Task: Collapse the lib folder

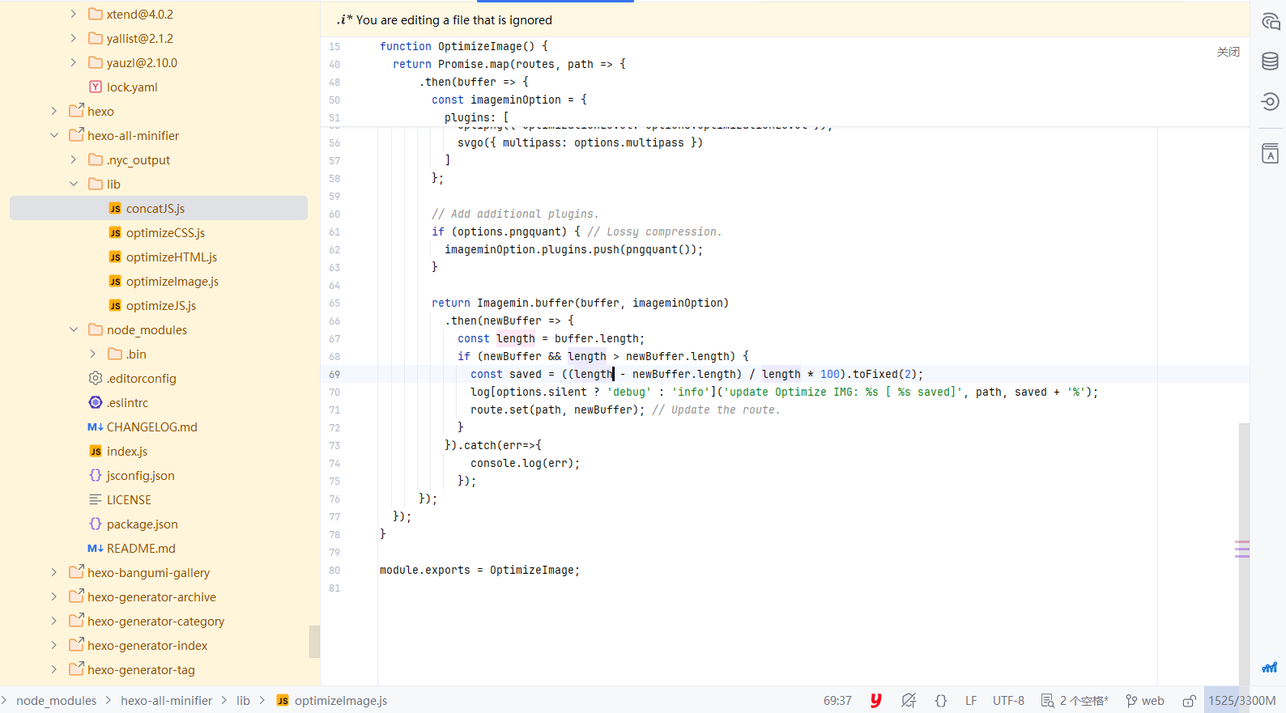Action: click(x=74, y=185)
